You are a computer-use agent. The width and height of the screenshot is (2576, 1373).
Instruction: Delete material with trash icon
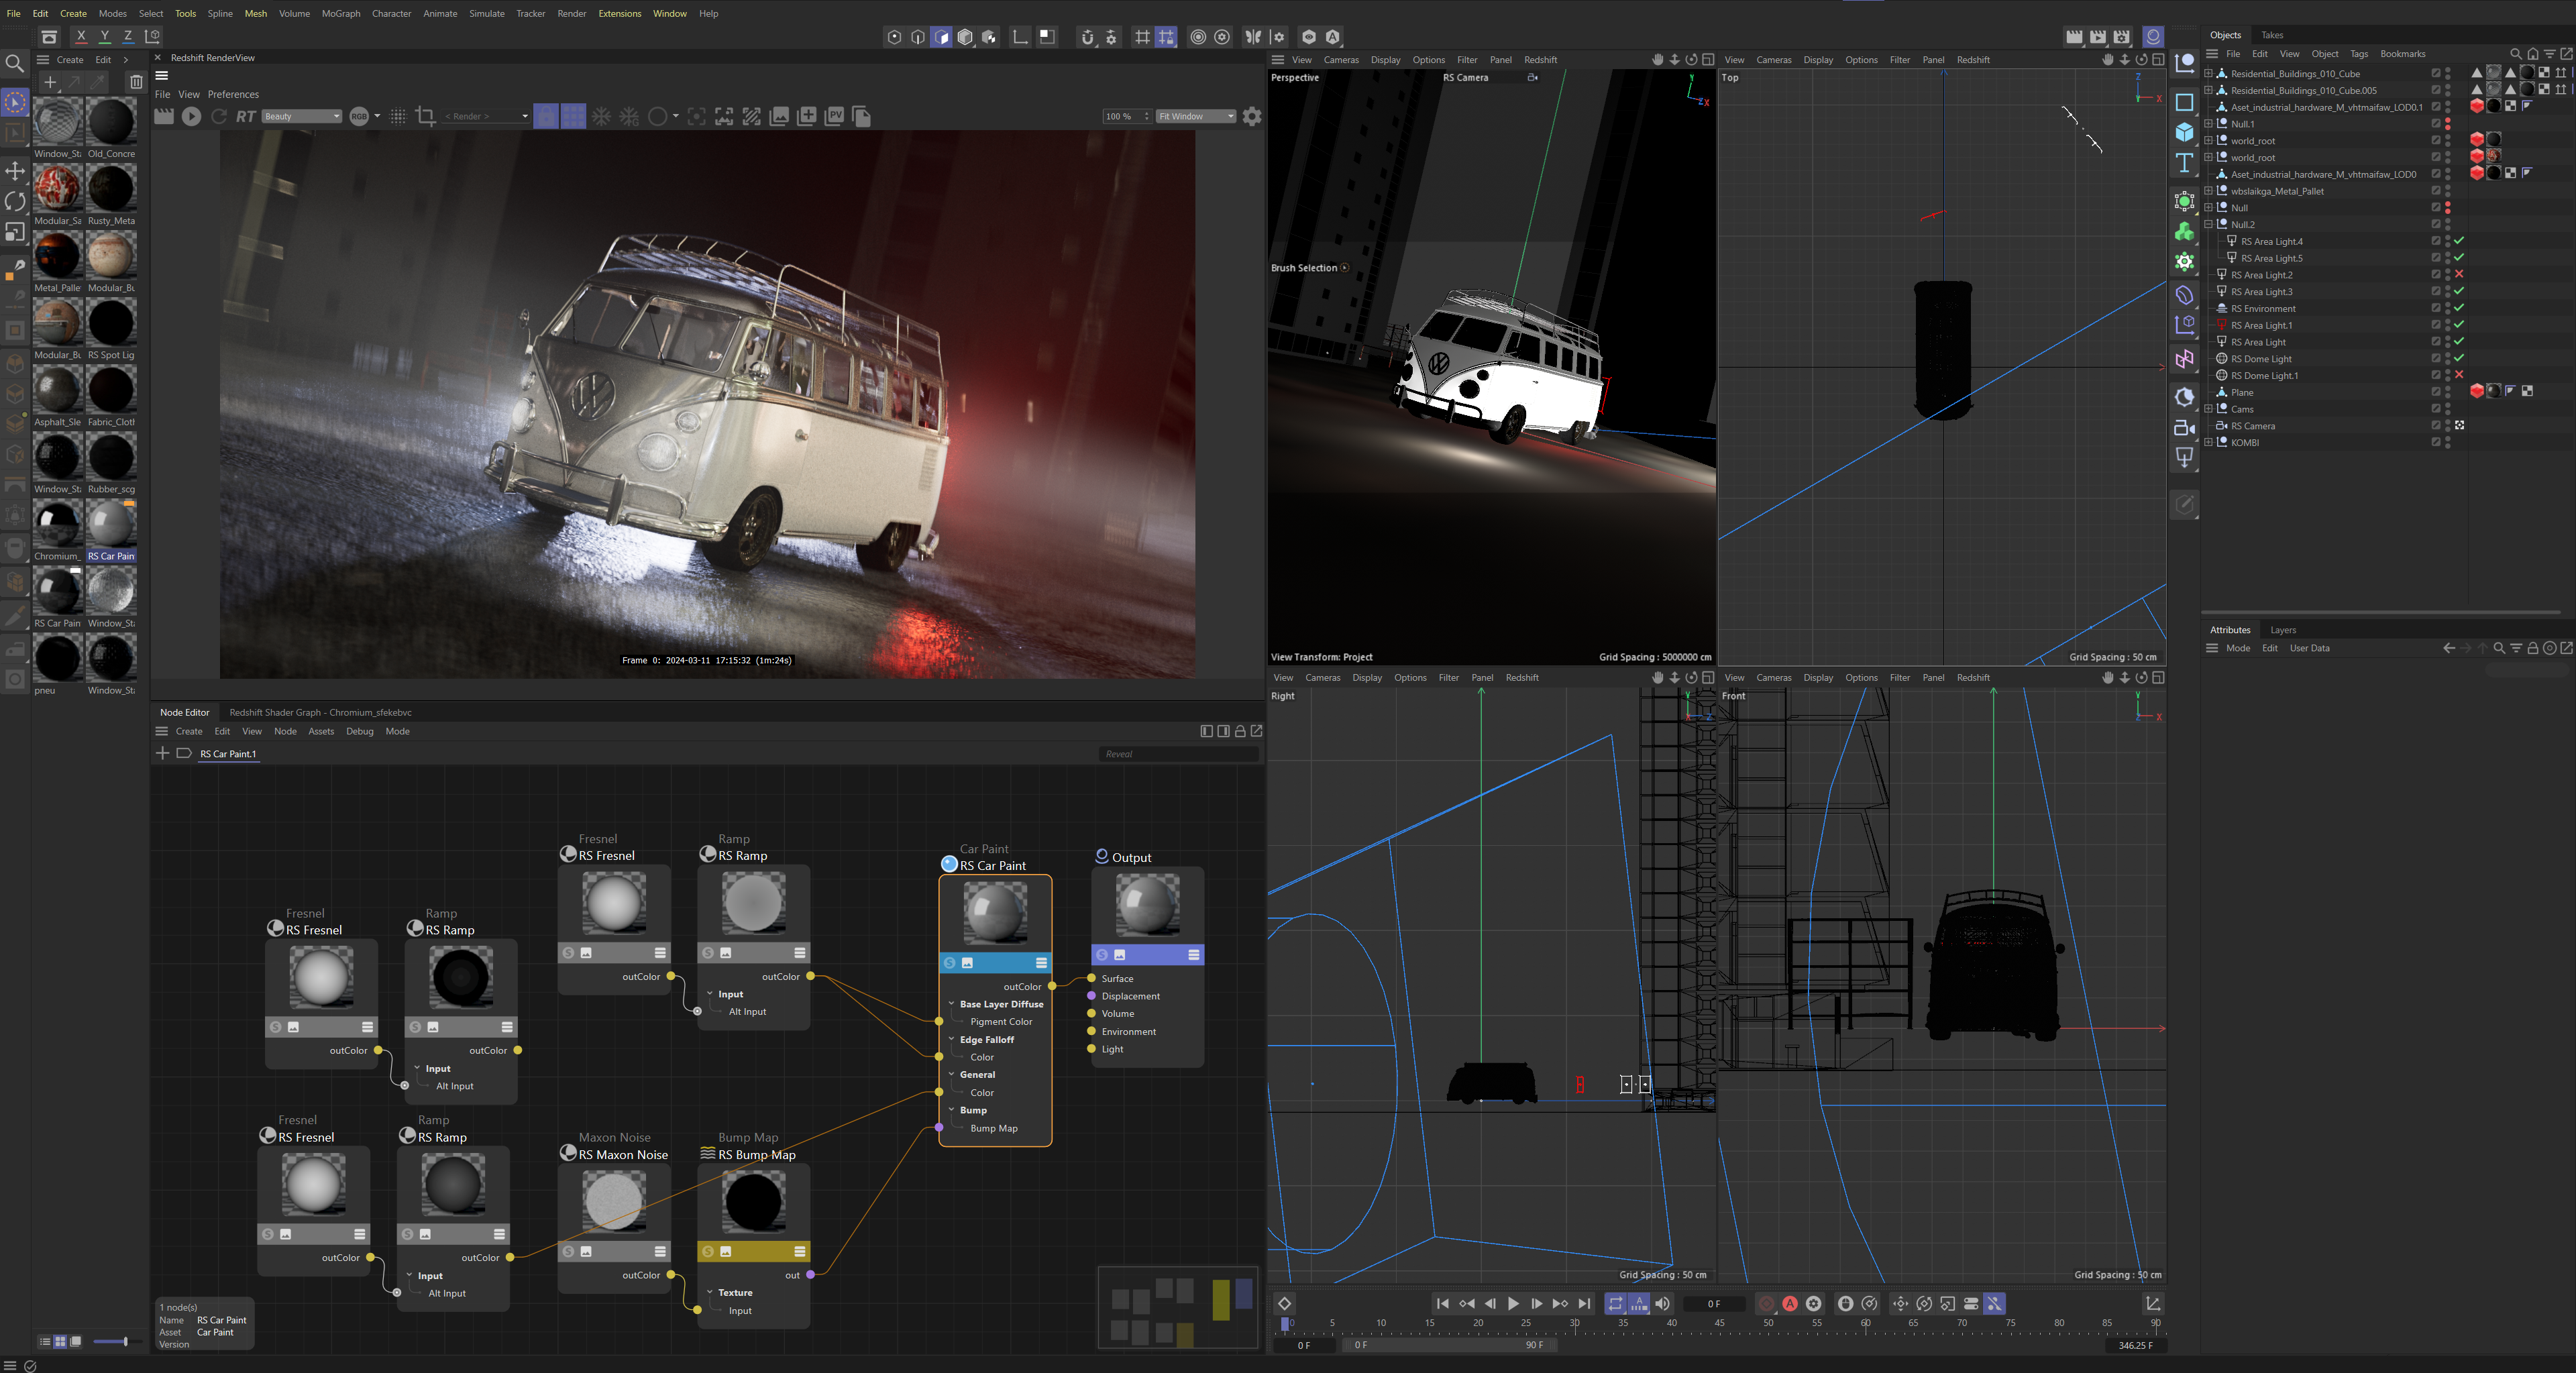137,82
